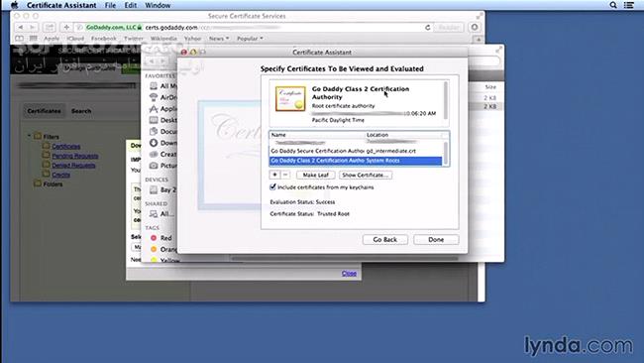Screen dimensions: 644x363
Task: Click the Spotlight search magnifier icon
Action: [613, 5]
